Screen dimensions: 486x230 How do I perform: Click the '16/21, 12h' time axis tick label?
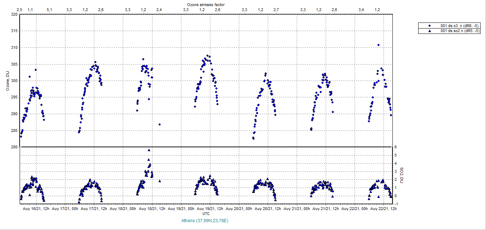click(36, 209)
